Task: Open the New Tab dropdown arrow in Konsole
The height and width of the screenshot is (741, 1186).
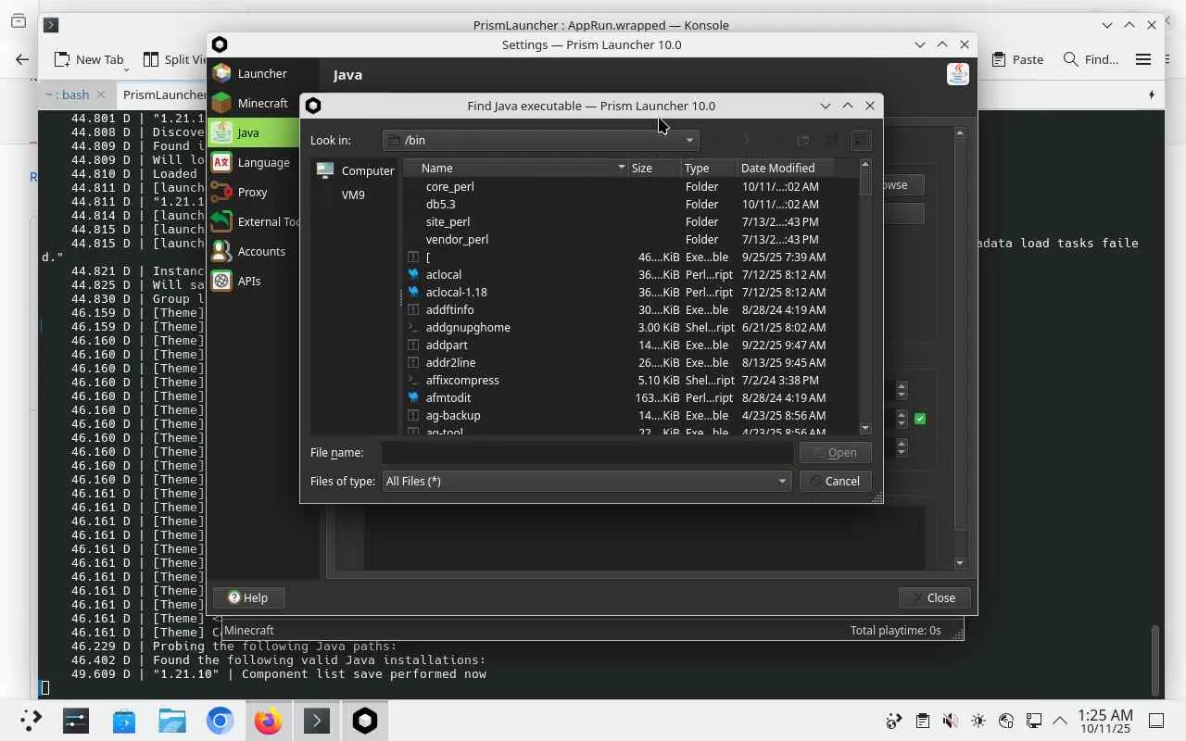Action: [x=126, y=69]
